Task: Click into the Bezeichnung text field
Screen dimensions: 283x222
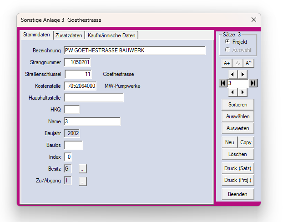Action: point(134,50)
